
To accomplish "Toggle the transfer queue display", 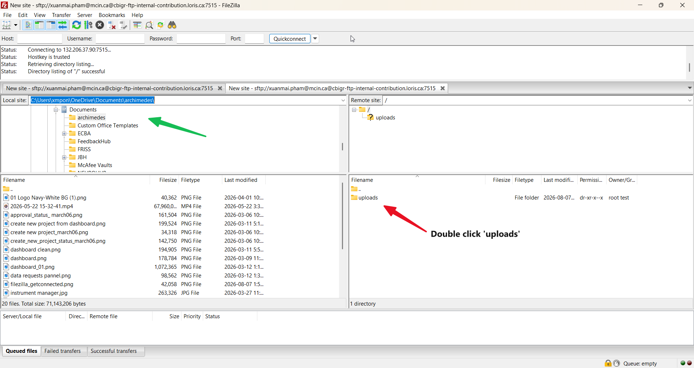I will point(63,25).
